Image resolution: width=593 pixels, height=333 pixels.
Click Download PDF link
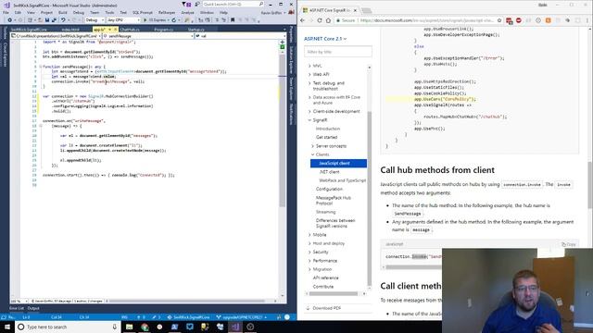coord(327,308)
